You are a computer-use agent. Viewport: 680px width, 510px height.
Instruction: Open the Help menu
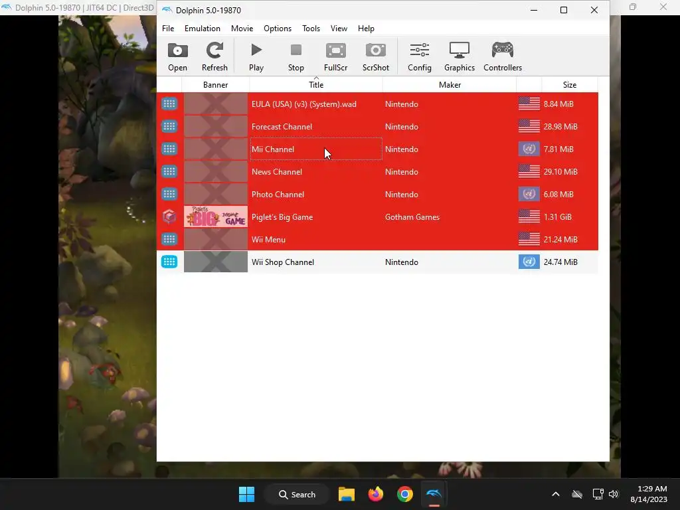[366, 28]
